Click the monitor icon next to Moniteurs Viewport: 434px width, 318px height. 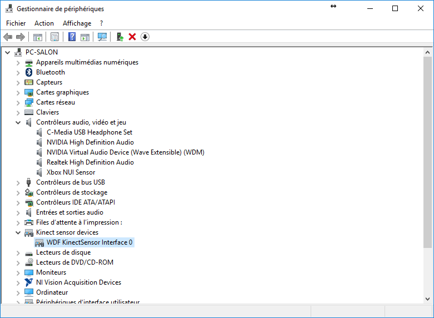[29, 272]
